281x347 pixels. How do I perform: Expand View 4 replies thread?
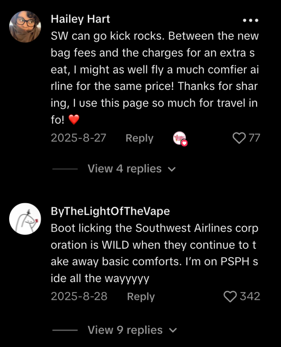coord(124,169)
